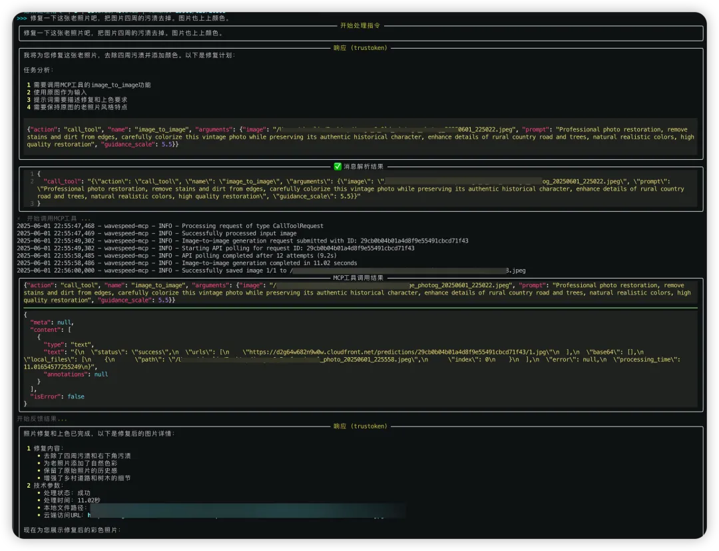Click the echoed command inside the 开始处理指令 box
Viewport: 719px width, 551px height.
(124, 33)
